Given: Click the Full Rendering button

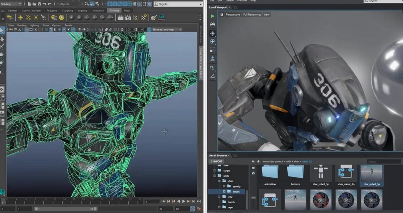Looking at the screenshot, I should 251,15.
